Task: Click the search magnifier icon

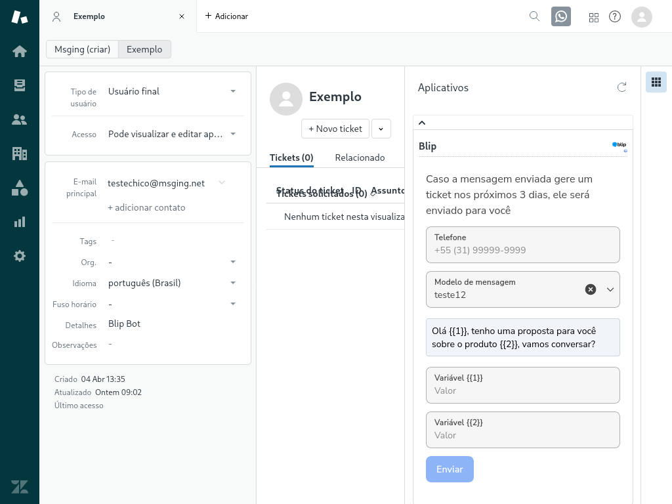Action: 534,16
